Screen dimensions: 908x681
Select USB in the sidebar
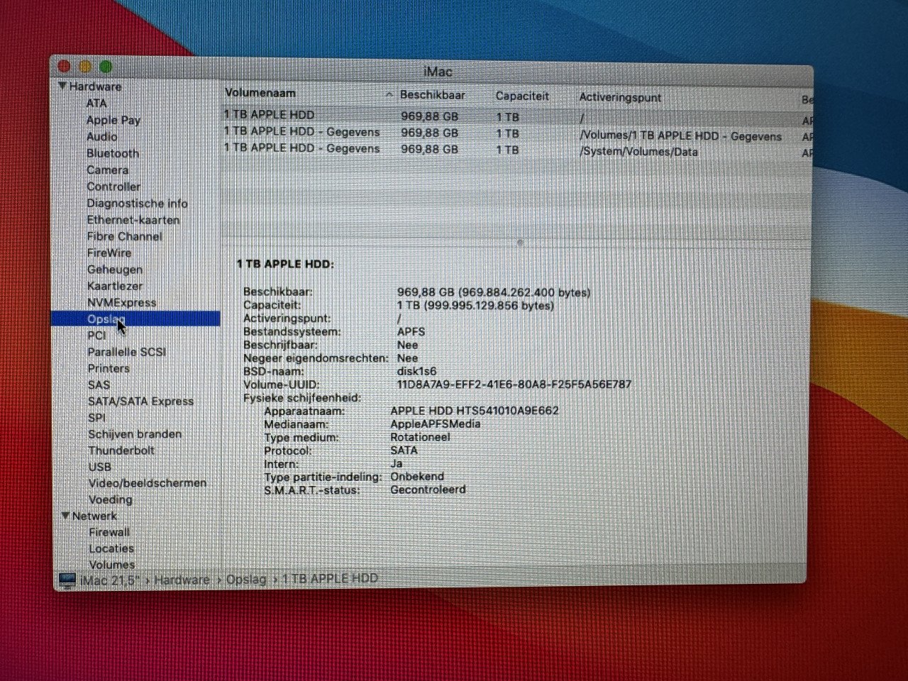coord(99,467)
